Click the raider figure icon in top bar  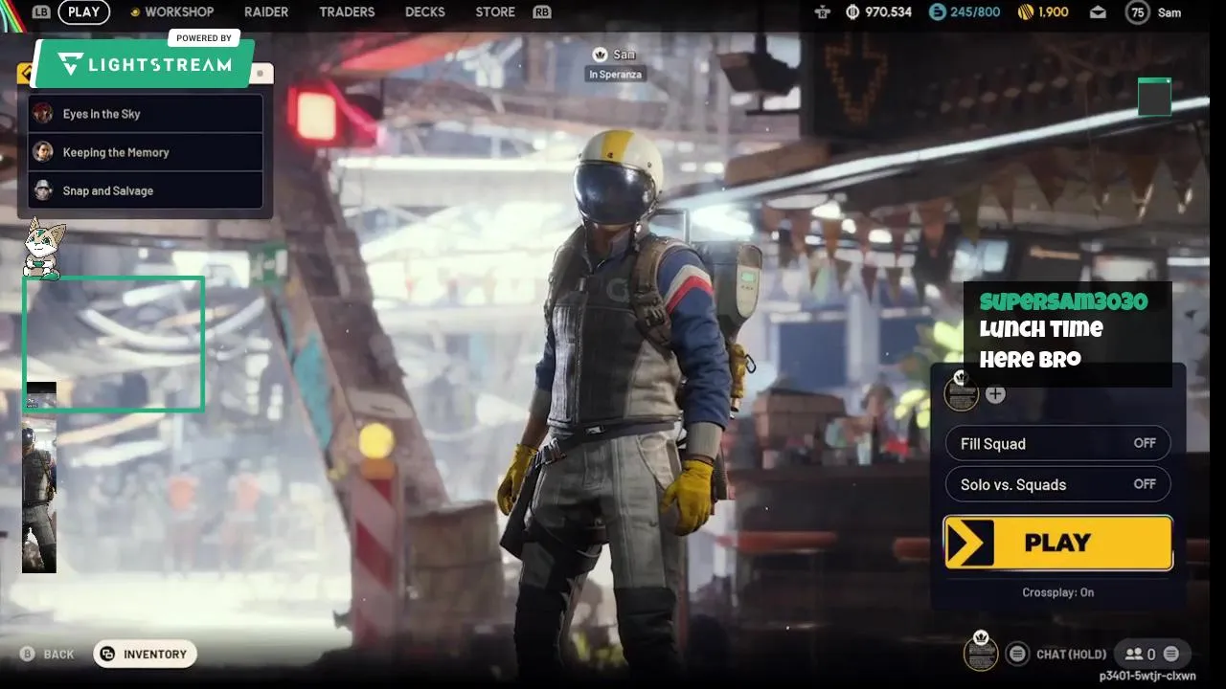[x=822, y=12]
